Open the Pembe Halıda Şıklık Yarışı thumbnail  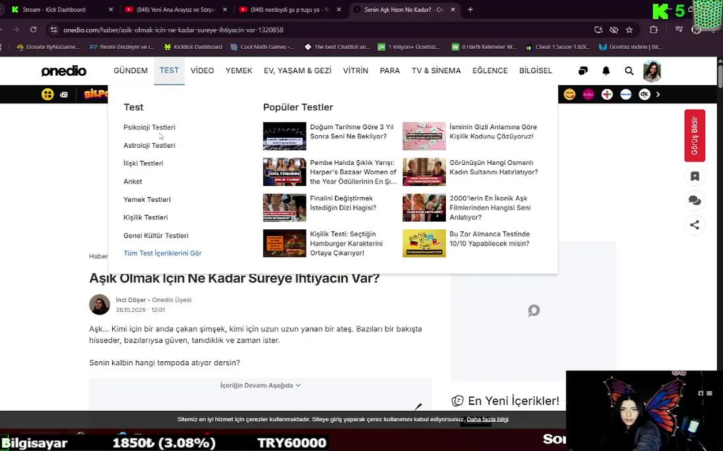click(285, 172)
